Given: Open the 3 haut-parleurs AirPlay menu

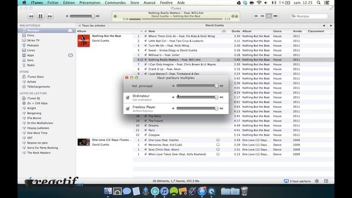Looking at the screenshot, I should pyautogui.click(x=297, y=181).
